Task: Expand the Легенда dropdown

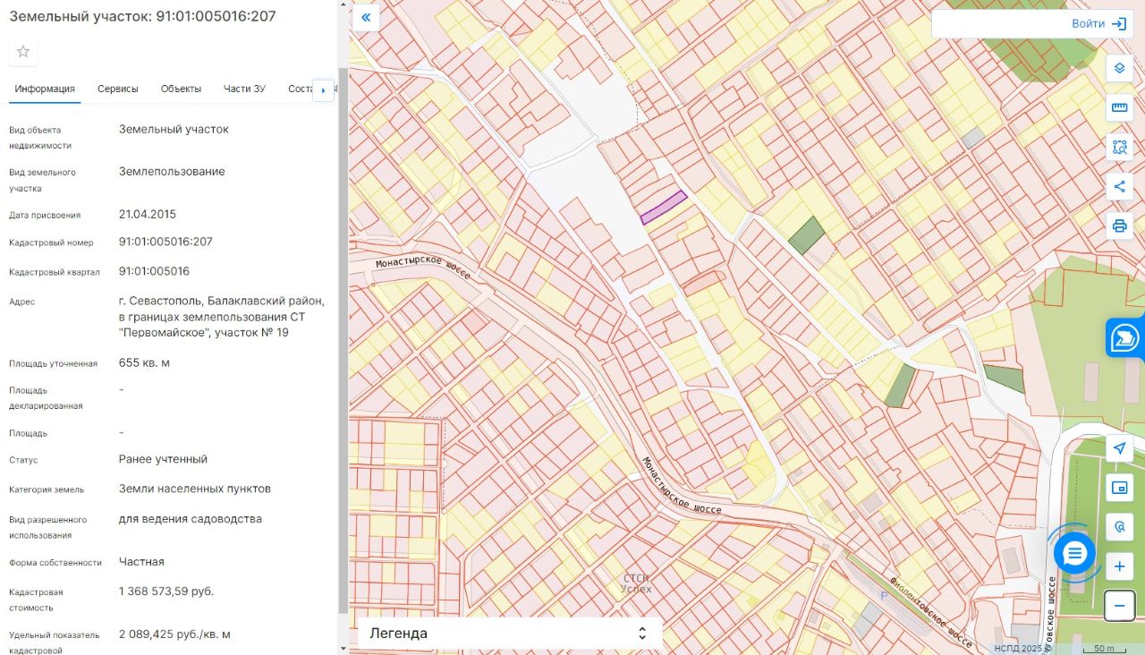Action: pyautogui.click(x=509, y=634)
